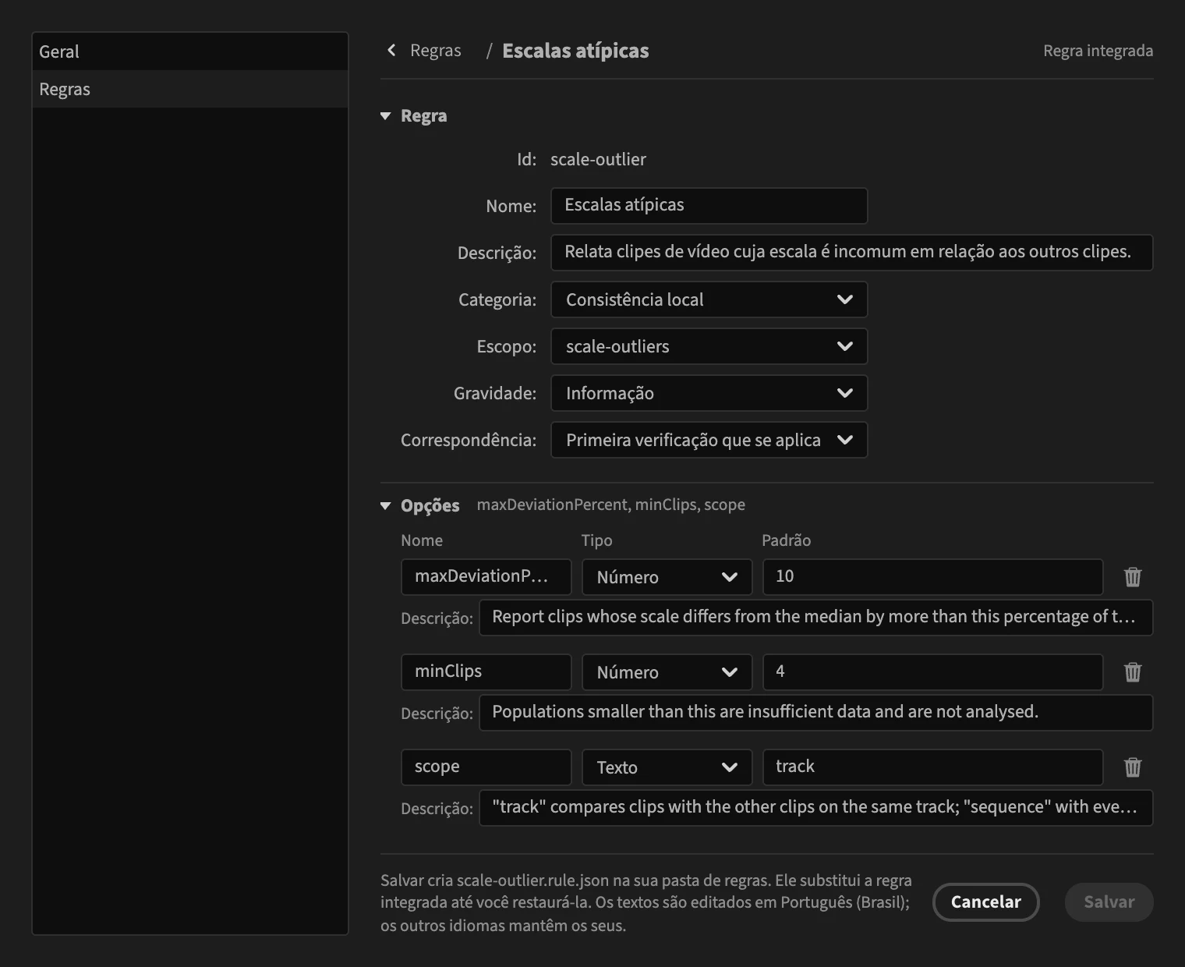Viewport: 1185px width, 967px height.
Task: Edit the minClips description about populations
Action: (815, 713)
